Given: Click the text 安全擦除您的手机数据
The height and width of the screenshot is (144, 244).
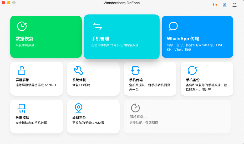Looking at the screenshot, I should (x=31, y=123).
